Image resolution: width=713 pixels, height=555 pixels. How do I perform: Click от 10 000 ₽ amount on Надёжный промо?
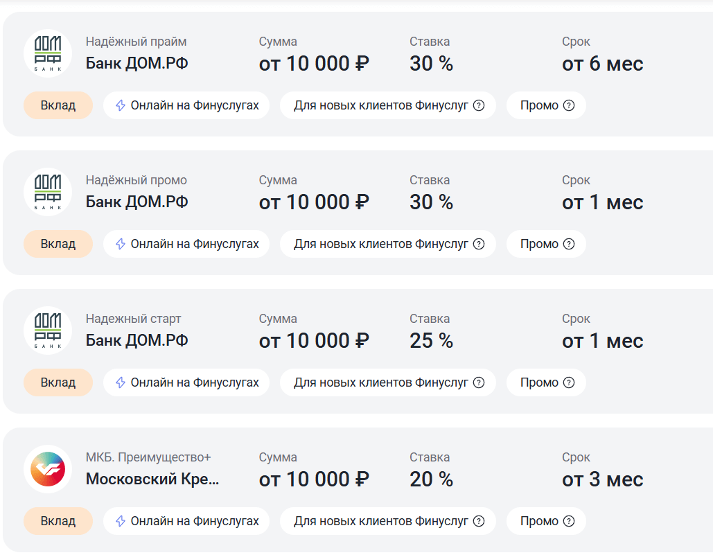click(314, 202)
